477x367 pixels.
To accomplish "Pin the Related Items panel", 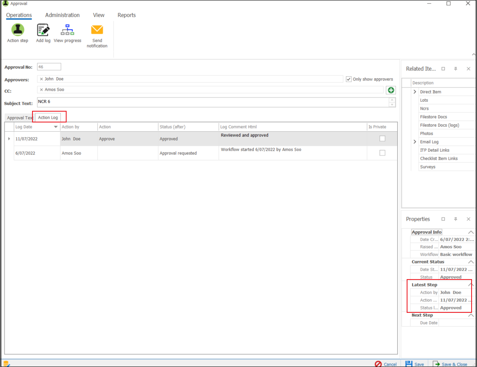I will (x=455, y=69).
